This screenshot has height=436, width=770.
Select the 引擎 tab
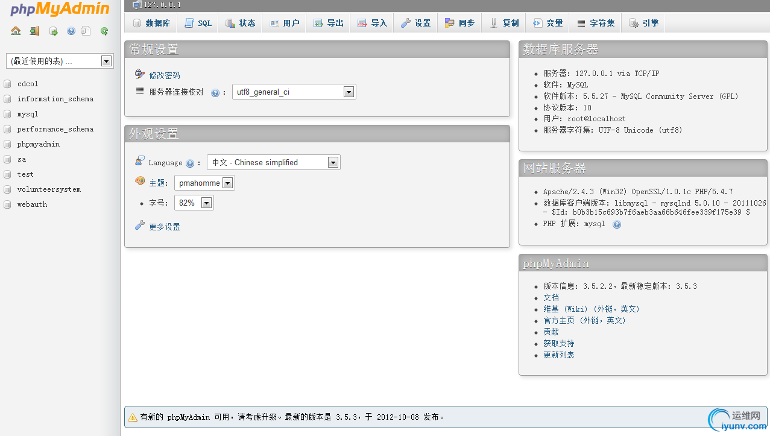click(x=643, y=23)
